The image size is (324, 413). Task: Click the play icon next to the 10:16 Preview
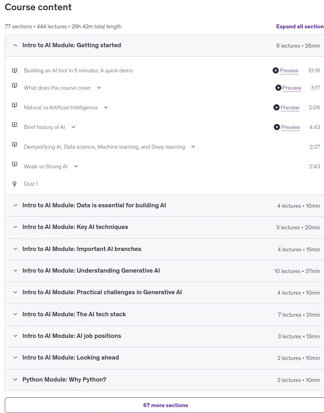click(x=275, y=70)
